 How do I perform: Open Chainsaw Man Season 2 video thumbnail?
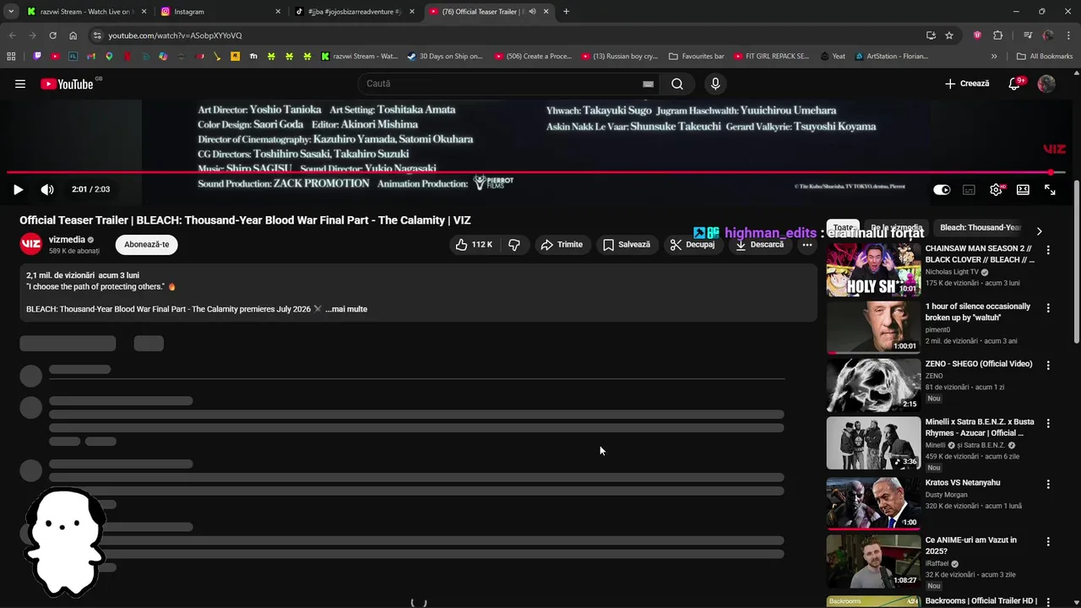coord(873,269)
